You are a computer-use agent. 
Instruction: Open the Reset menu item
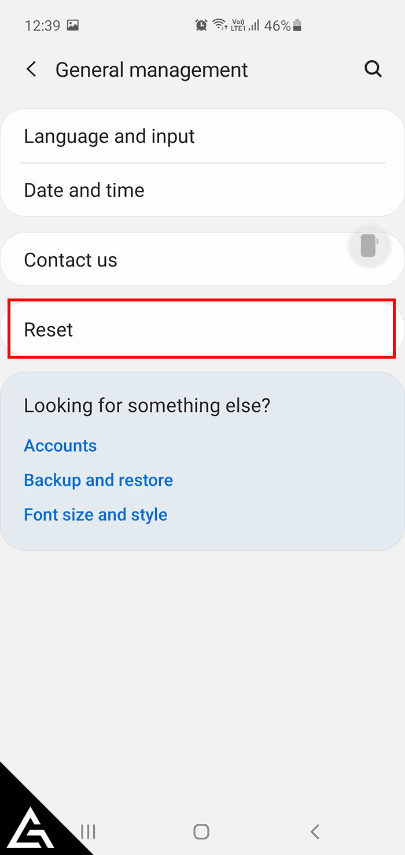tap(203, 329)
